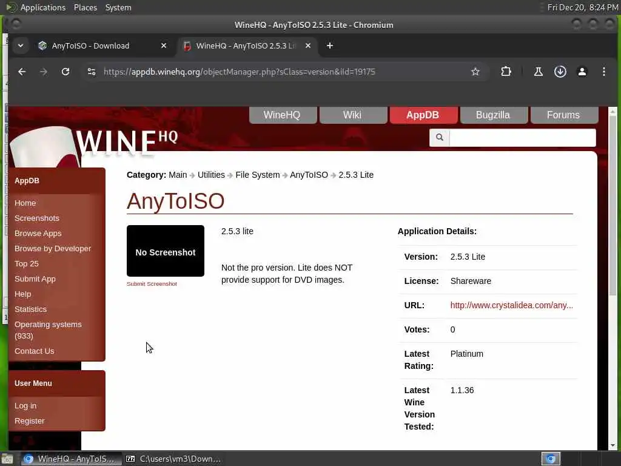Open the Extensions puzzle icon
The image size is (621, 466).
506,72
